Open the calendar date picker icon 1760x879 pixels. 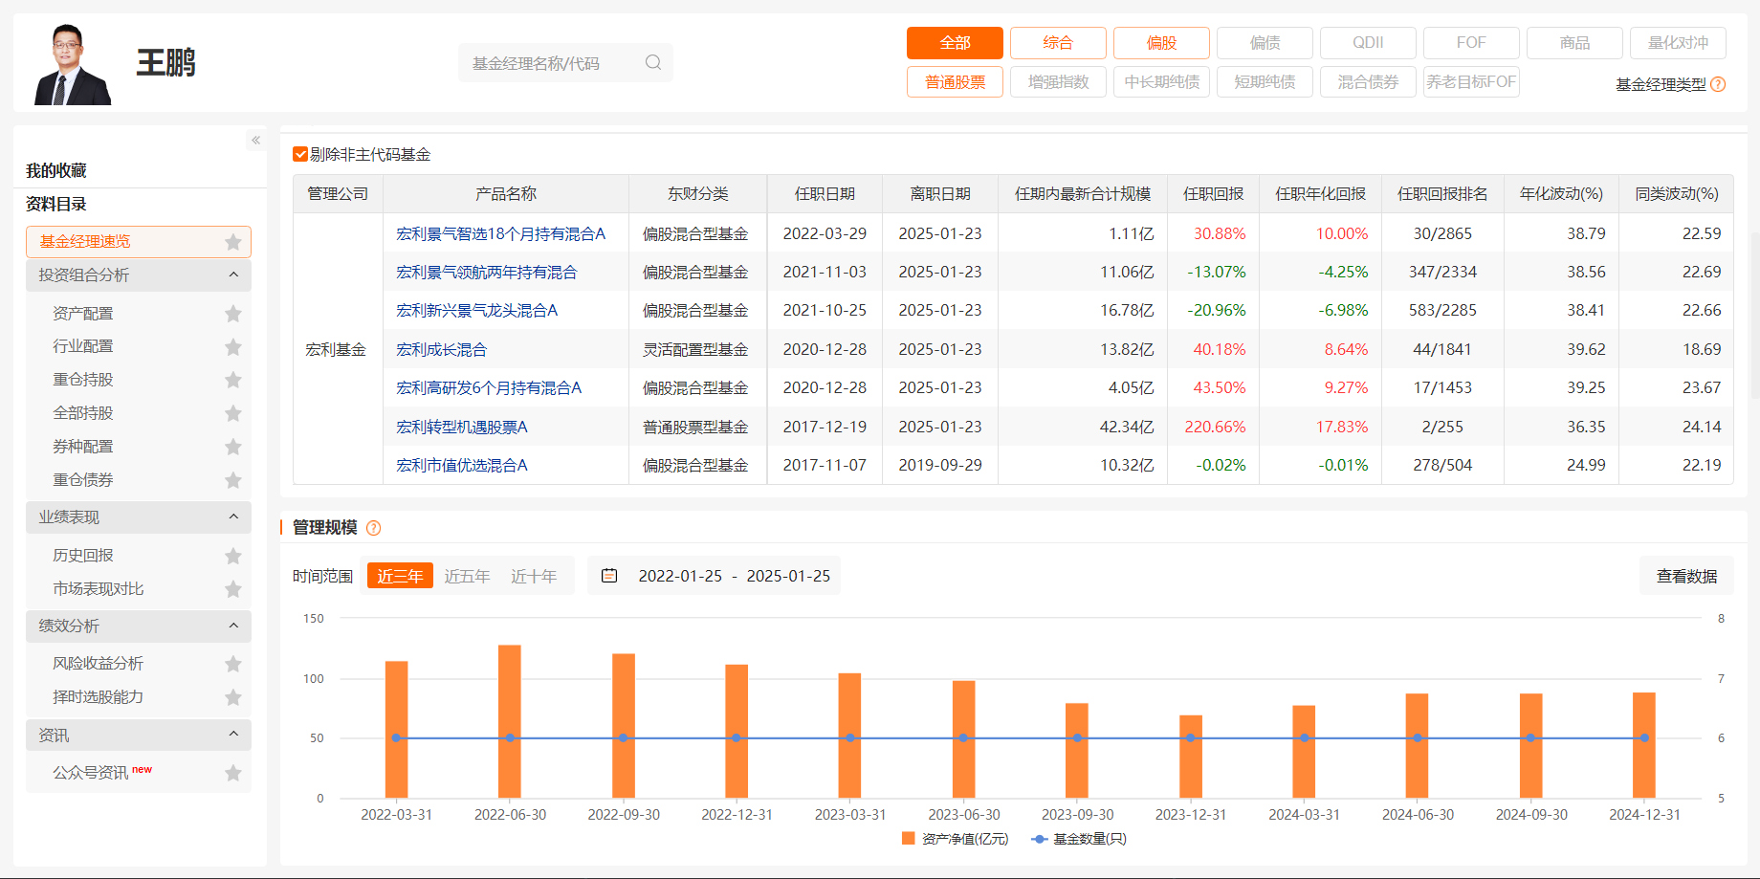coord(609,576)
